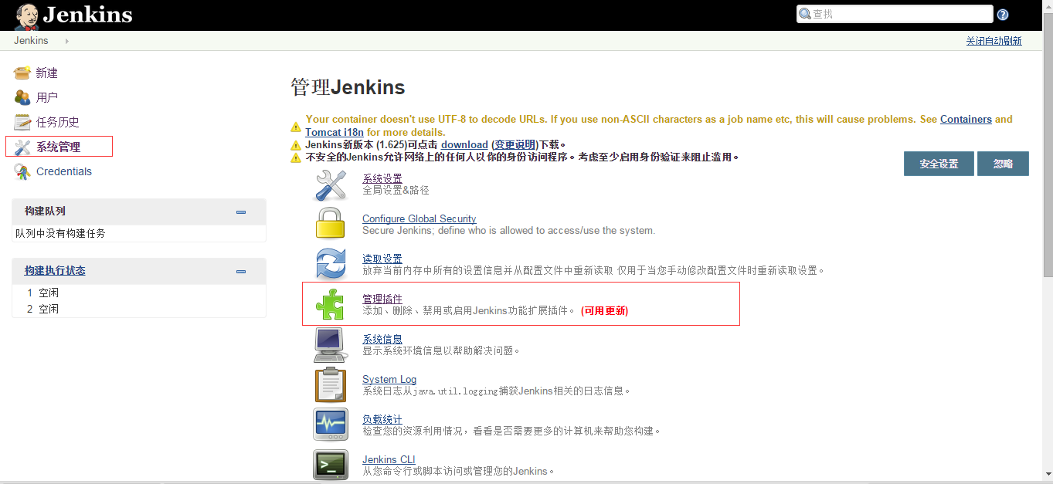Click the 系统设置 wrench and screwdriver icon
This screenshot has height=484, width=1053.
331,184
